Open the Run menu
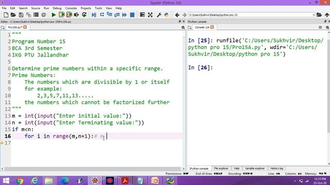 click(46, 8)
